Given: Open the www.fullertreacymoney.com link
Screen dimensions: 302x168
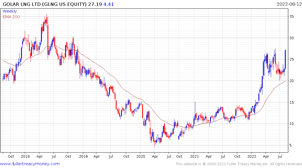Looking at the screenshot, I should 30,164.
